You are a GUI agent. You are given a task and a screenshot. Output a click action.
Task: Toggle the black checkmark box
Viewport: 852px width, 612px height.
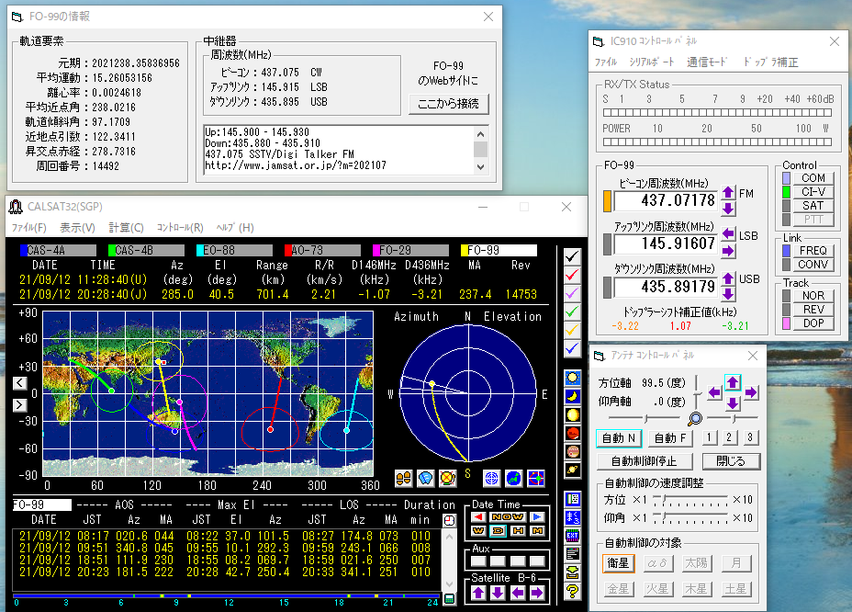pyautogui.click(x=573, y=256)
